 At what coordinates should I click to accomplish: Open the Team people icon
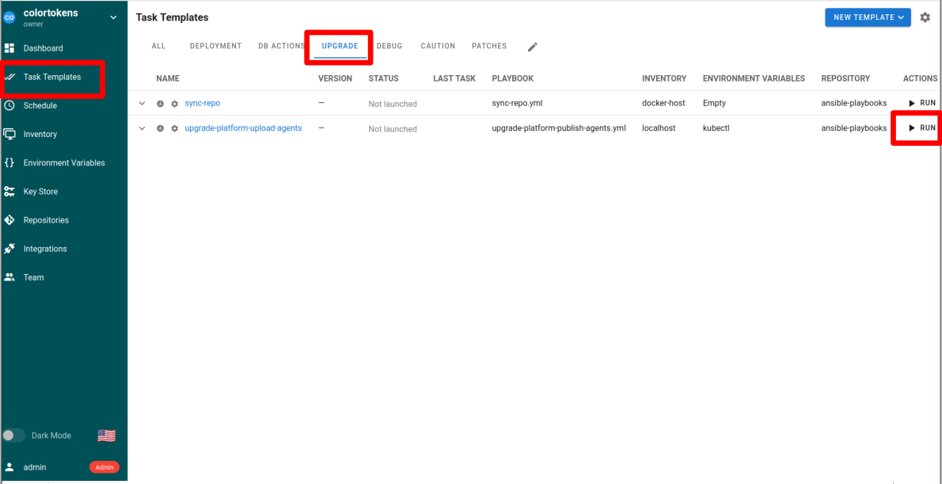click(x=9, y=277)
